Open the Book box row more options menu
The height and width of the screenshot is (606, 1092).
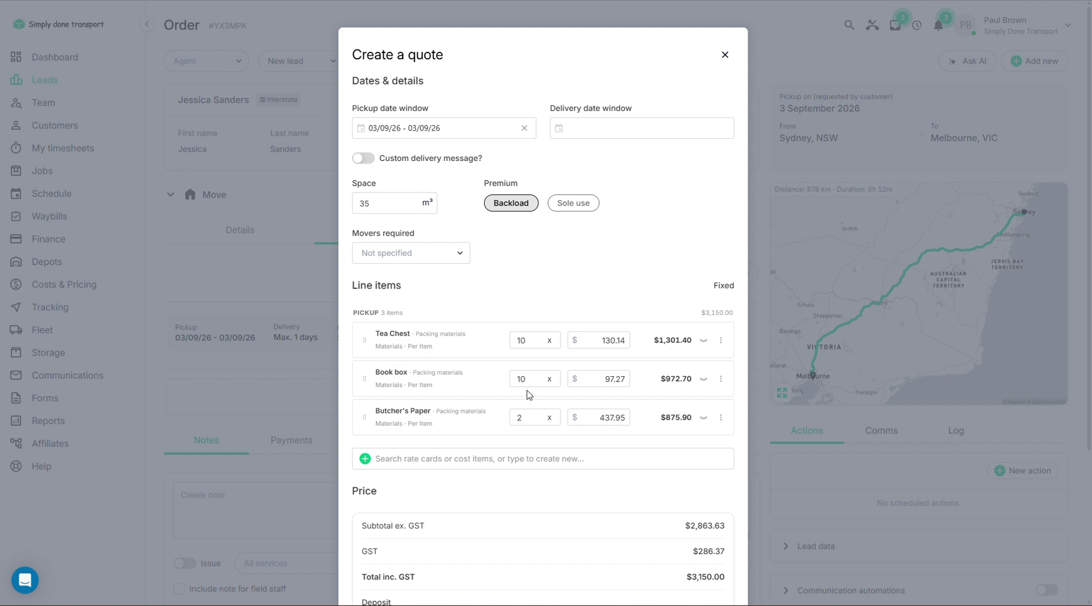click(x=720, y=379)
